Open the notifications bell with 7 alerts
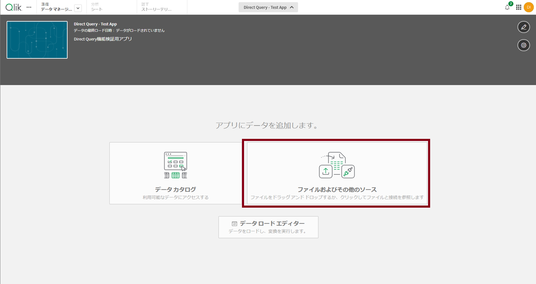 coord(507,7)
